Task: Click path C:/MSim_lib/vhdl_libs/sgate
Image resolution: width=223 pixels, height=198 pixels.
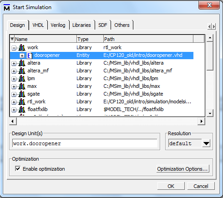Action: 133,94
